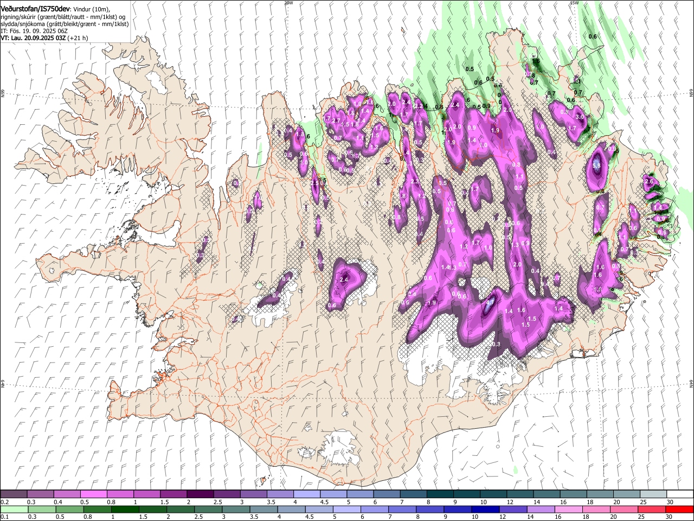
Task: Click the darkest purple snow swatch at 2
Action: (200, 494)
